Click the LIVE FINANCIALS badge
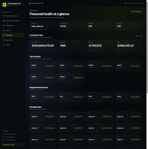This screenshot has width=148, height=149. (136, 12)
